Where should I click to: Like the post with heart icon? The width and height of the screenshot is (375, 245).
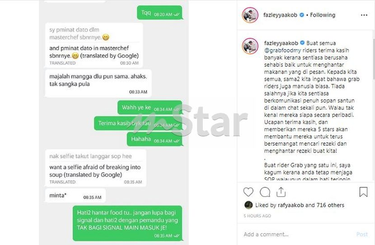coord(248,192)
